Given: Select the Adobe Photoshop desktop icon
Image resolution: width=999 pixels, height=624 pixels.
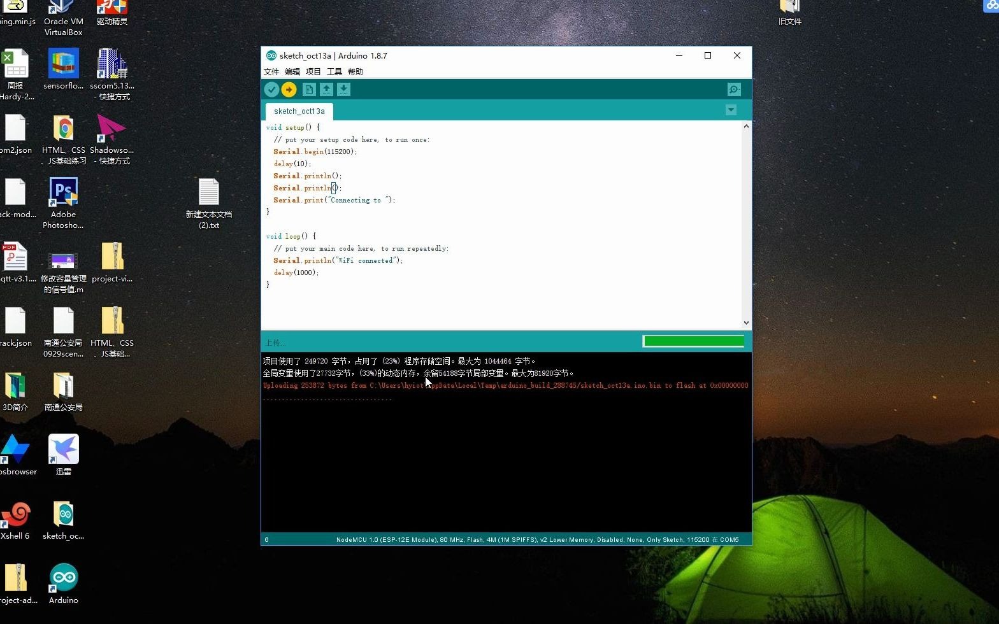Looking at the screenshot, I should tap(63, 202).
